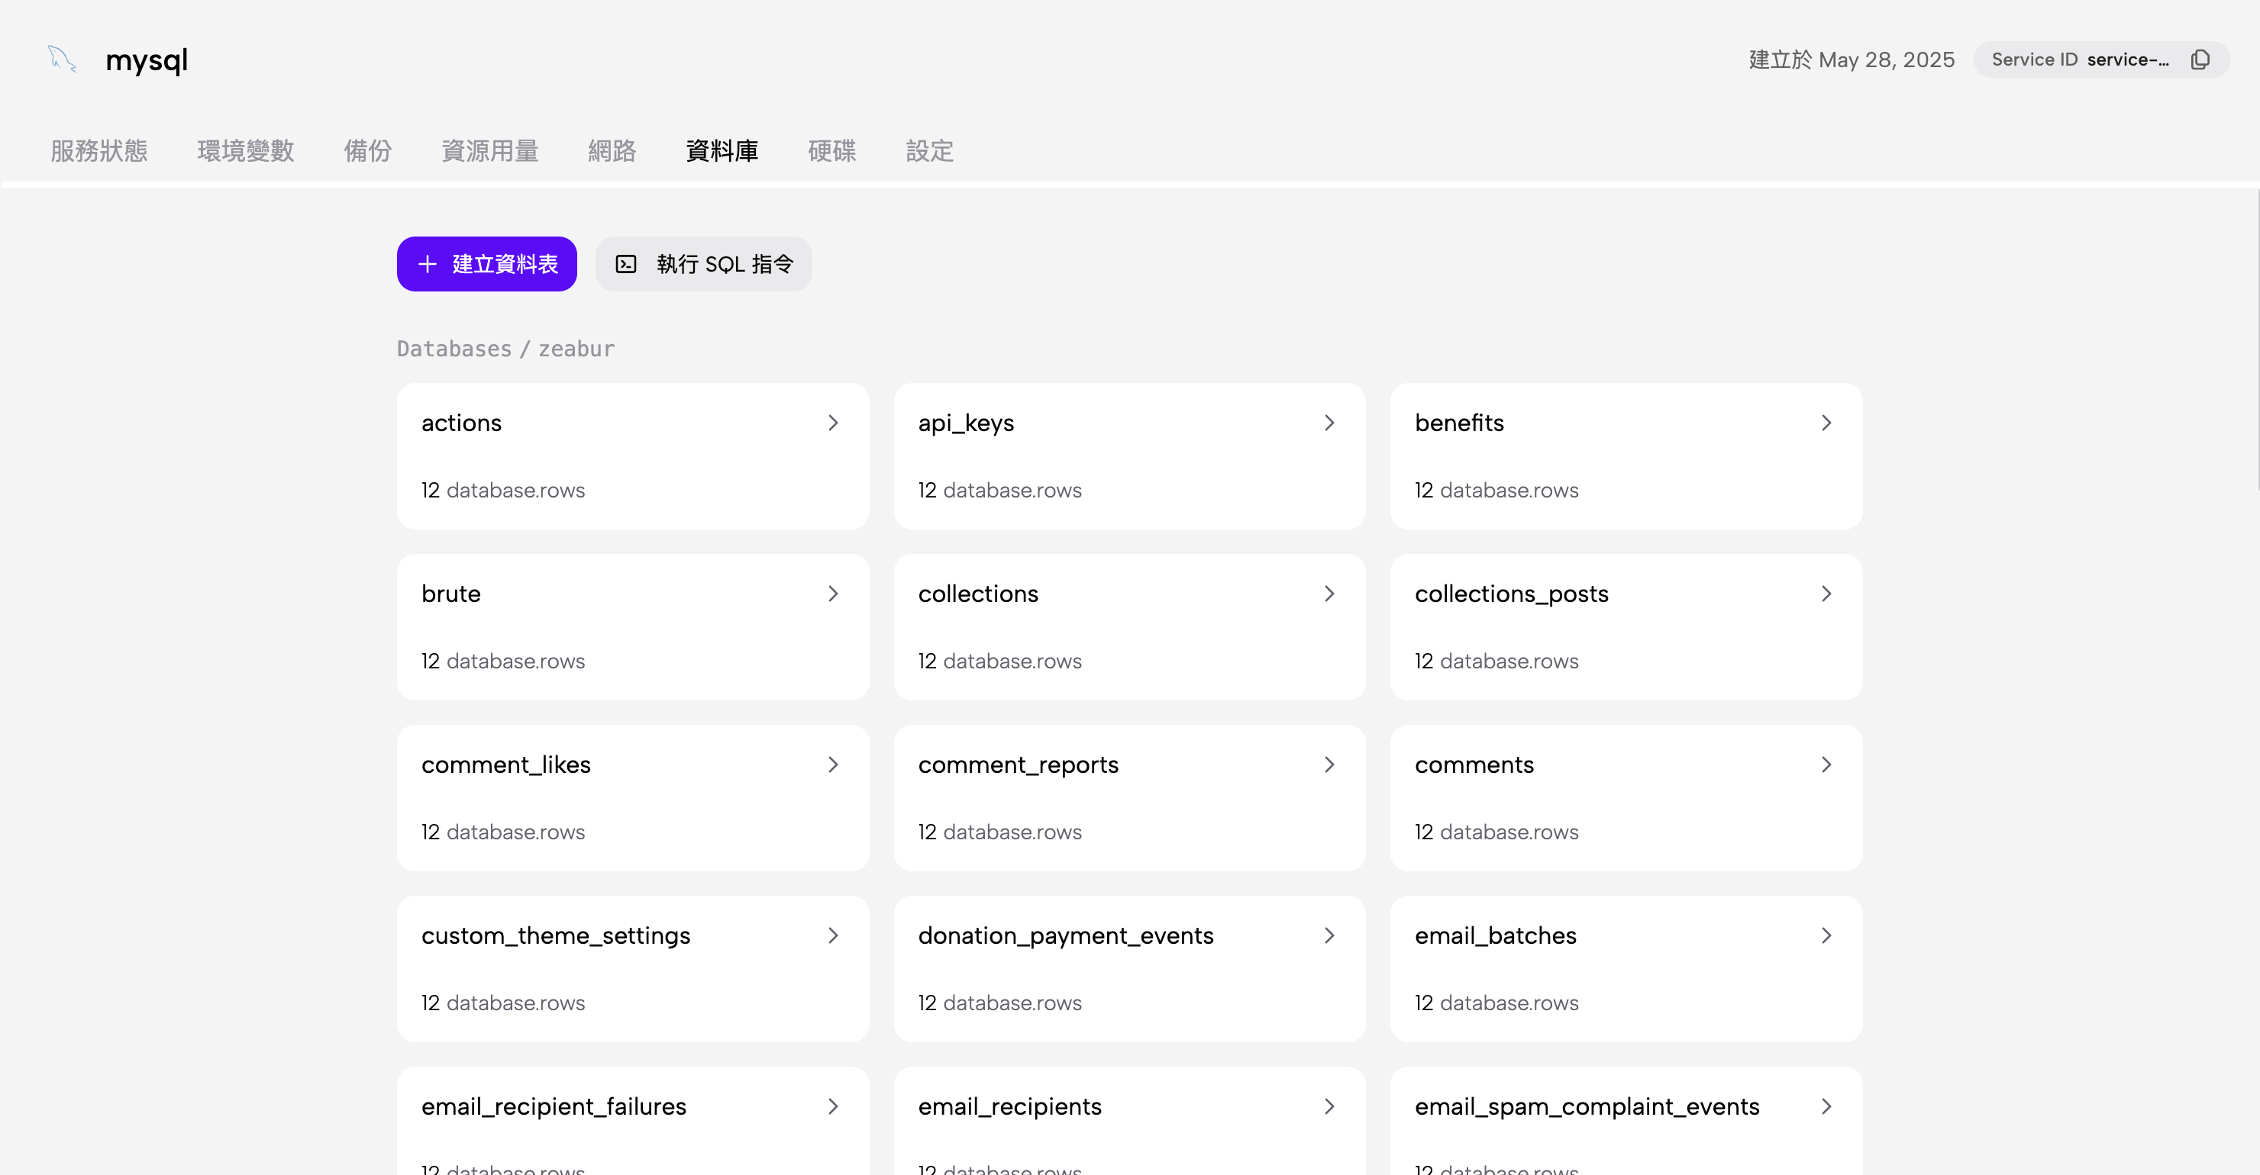Open the donation_payment_events table card
Screen dimensions: 2260x1175
(1128, 968)
